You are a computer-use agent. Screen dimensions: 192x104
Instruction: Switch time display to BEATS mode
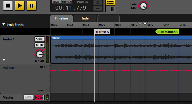coord(67,2)
